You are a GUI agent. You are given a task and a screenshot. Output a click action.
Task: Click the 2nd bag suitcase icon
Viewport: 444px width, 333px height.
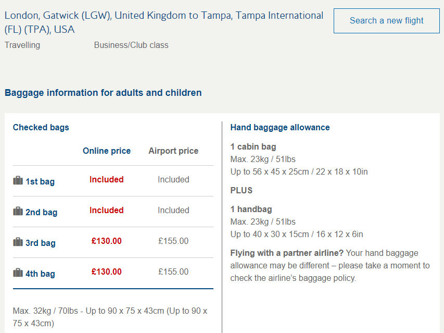[18, 212]
